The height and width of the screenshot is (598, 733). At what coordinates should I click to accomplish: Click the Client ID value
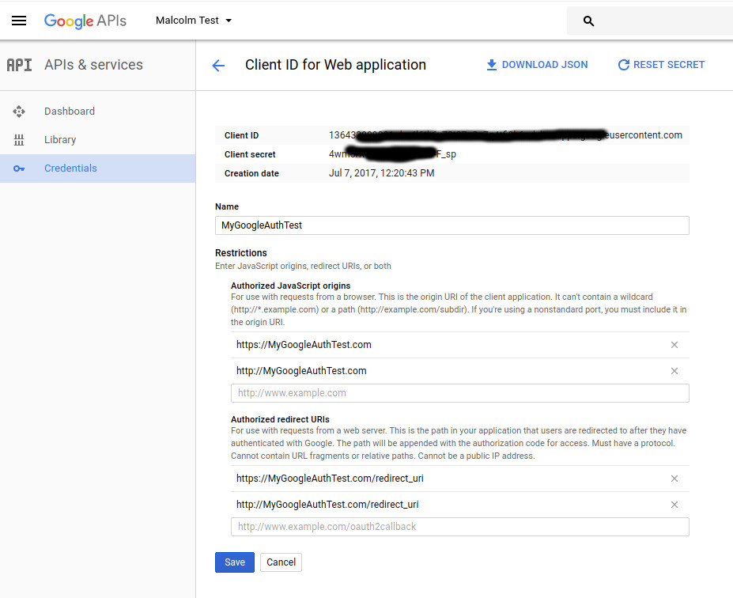[x=505, y=135]
